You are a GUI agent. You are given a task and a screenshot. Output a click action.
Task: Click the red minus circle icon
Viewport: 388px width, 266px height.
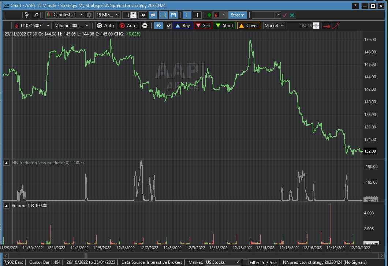(x=145, y=26)
